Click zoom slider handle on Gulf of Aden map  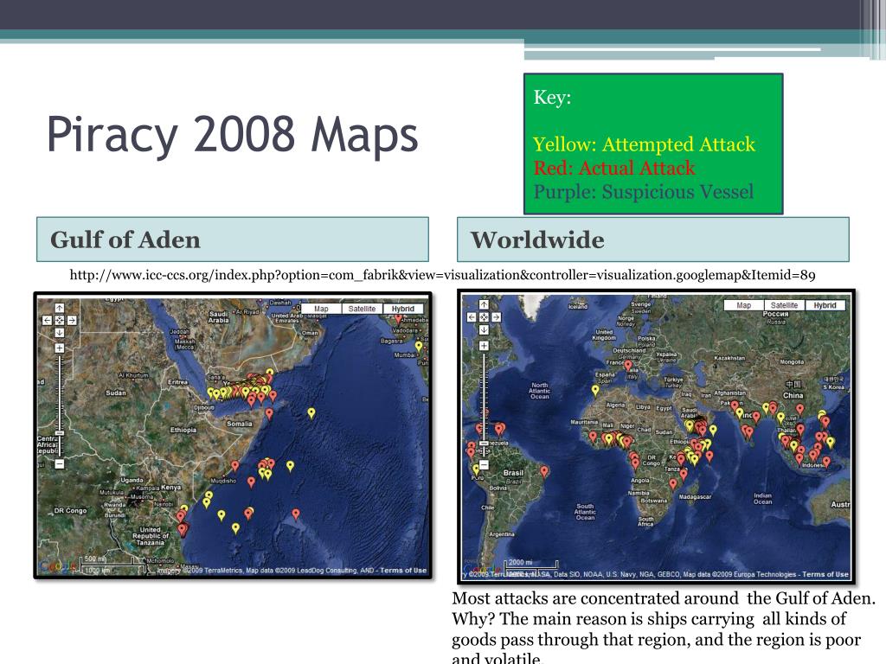[60, 433]
